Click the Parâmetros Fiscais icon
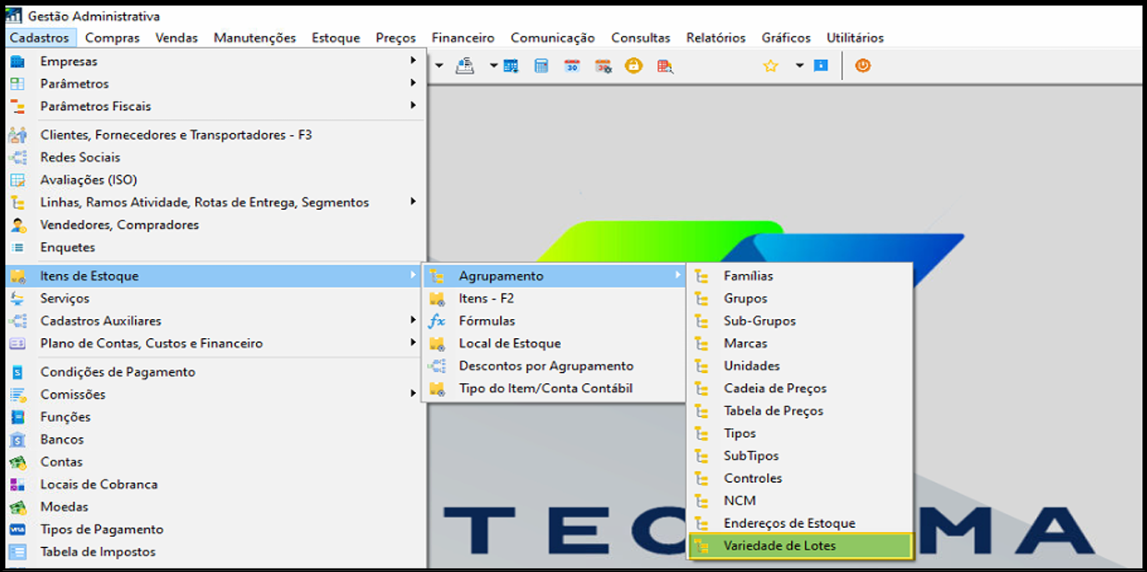 [18, 106]
